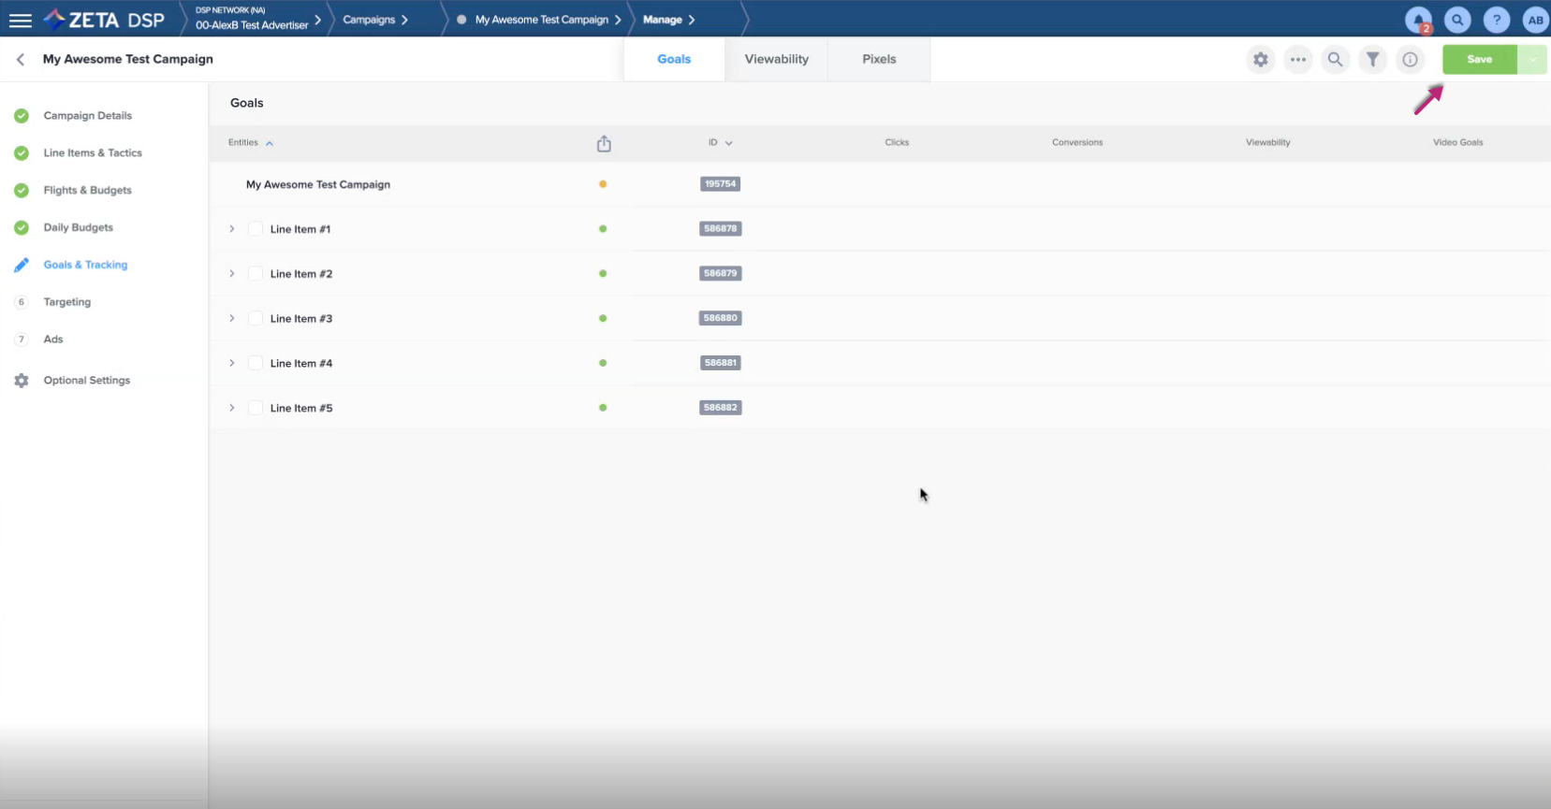Check the Line Item #1 checkbox
Screen dimensions: 1551x809
pyautogui.click(x=256, y=229)
